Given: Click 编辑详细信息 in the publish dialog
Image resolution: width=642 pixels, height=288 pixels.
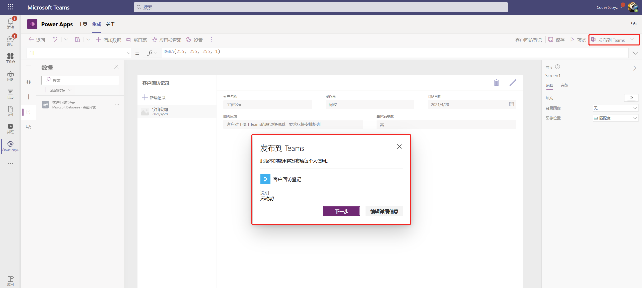Looking at the screenshot, I should click(x=384, y=211).
